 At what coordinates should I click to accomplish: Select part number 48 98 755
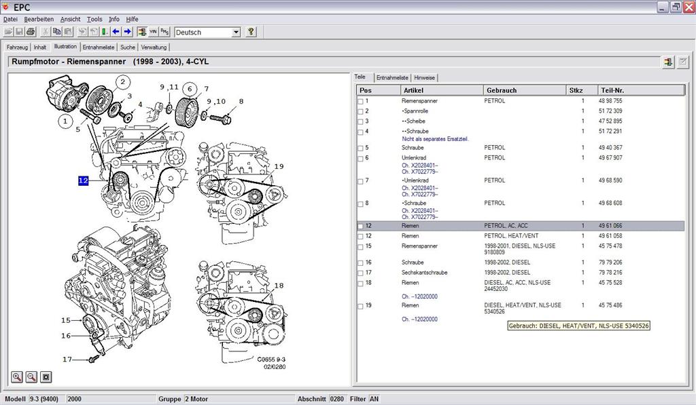[610, 101]
